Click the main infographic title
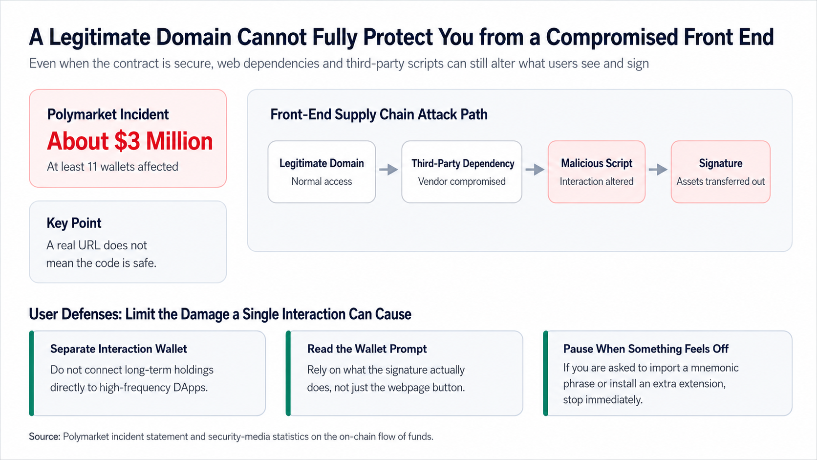Screen dimensions: 817x460 point(401,37)
